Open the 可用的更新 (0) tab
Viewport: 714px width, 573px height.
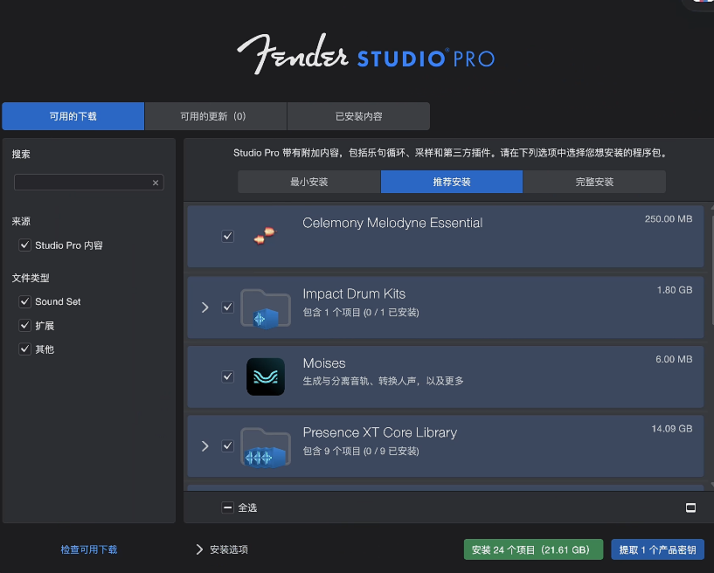click(216, 116)
